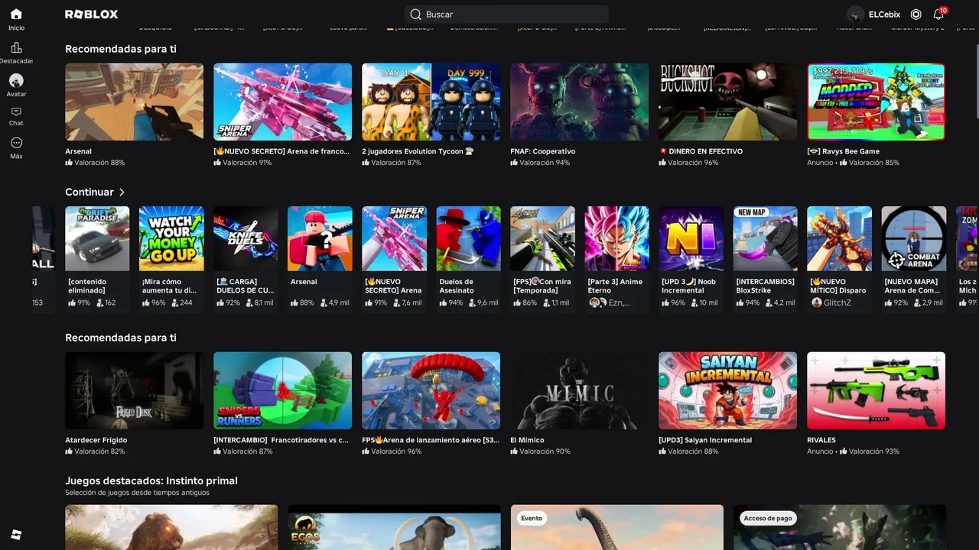Expand the Continuar section chevron
Screen dimensions: 979x550
[122, 192]
